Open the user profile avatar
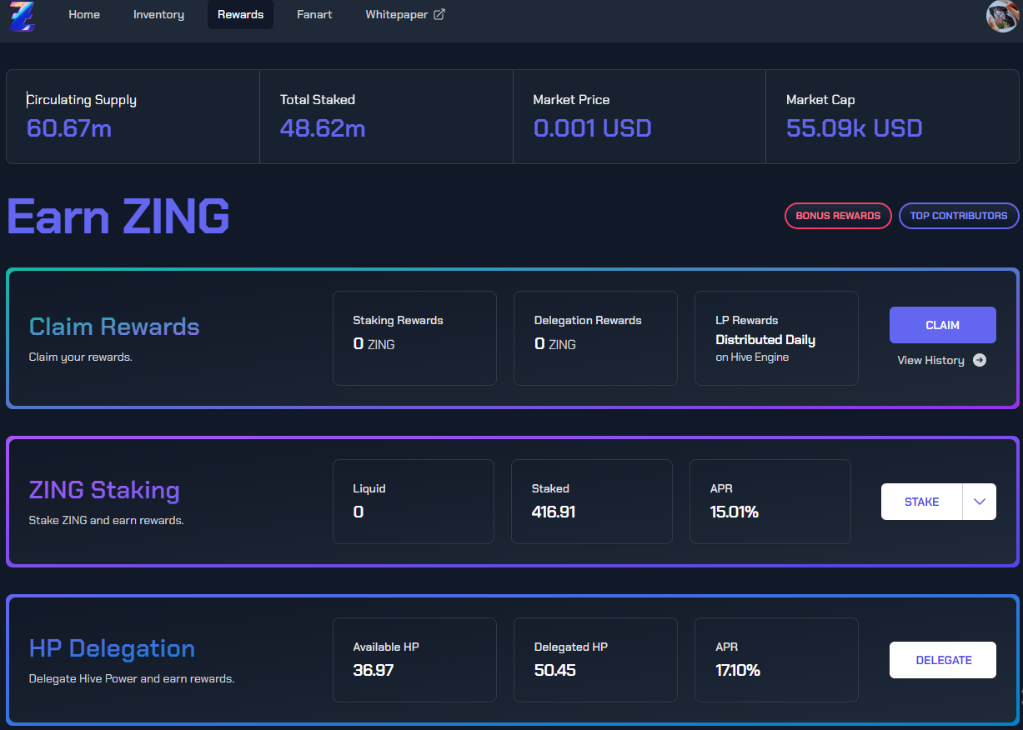This screenshot has height=730, width=1023. coord(1001,16)
